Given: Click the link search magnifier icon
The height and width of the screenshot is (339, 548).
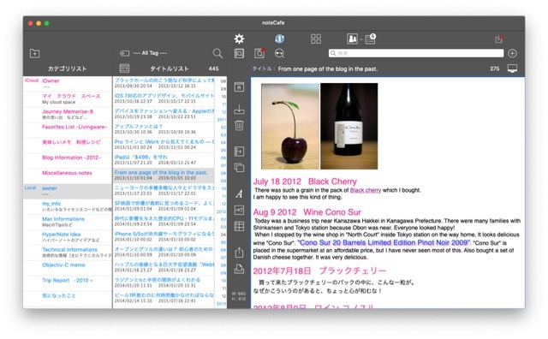Looking at the screenshot, I should pyautogui.click(x=279, y=53).
